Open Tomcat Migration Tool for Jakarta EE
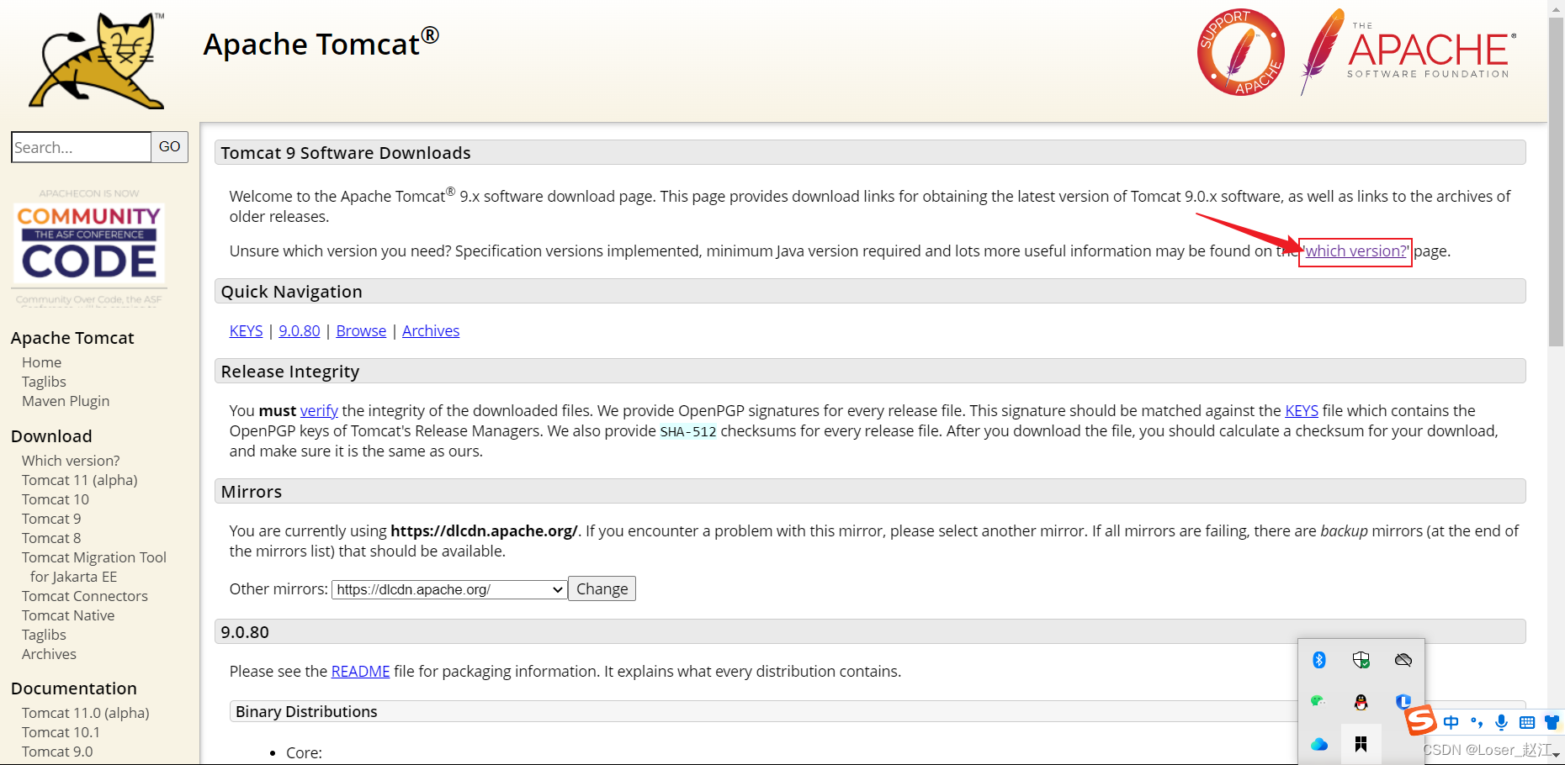1565x765 pixels. point(94,567)
